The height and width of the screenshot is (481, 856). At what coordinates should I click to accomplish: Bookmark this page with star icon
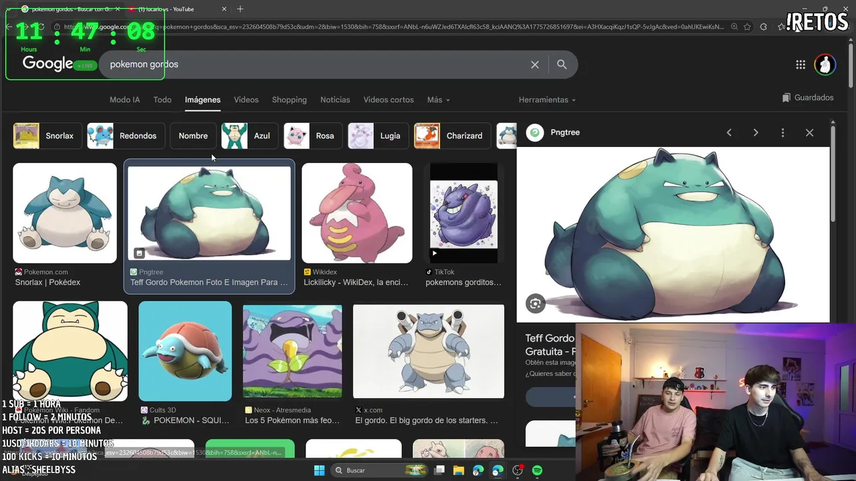coord(747,27)
